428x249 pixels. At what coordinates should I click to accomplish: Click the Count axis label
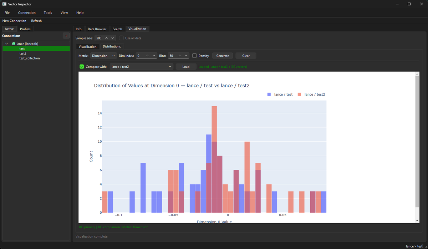(91, 156)
